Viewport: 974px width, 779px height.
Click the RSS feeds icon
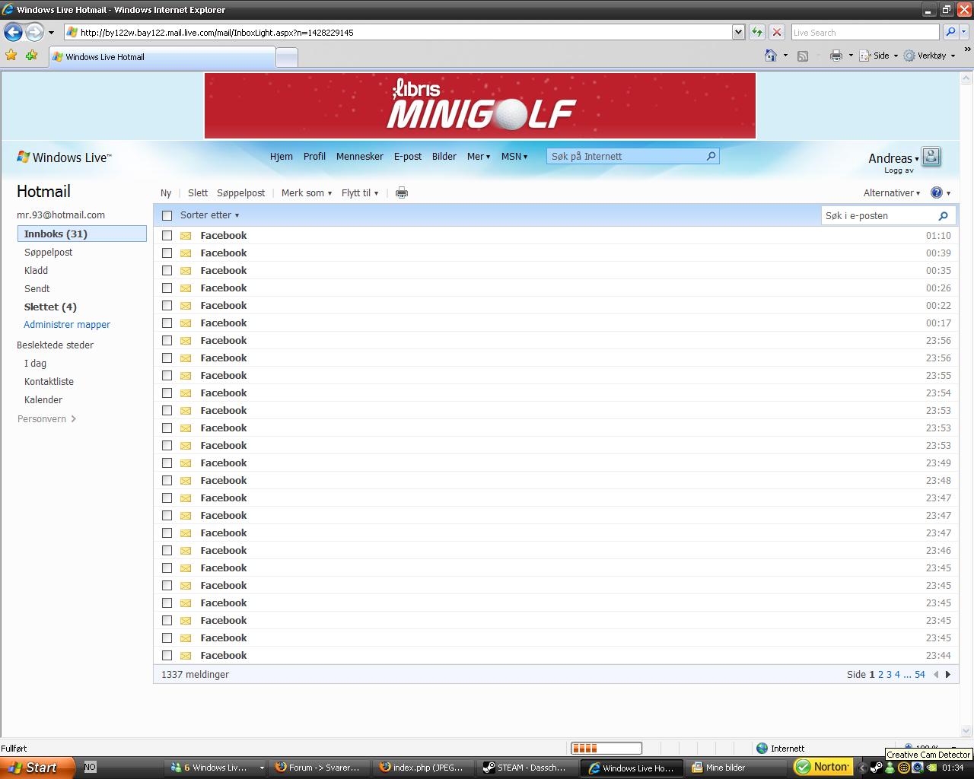point(802,56)
